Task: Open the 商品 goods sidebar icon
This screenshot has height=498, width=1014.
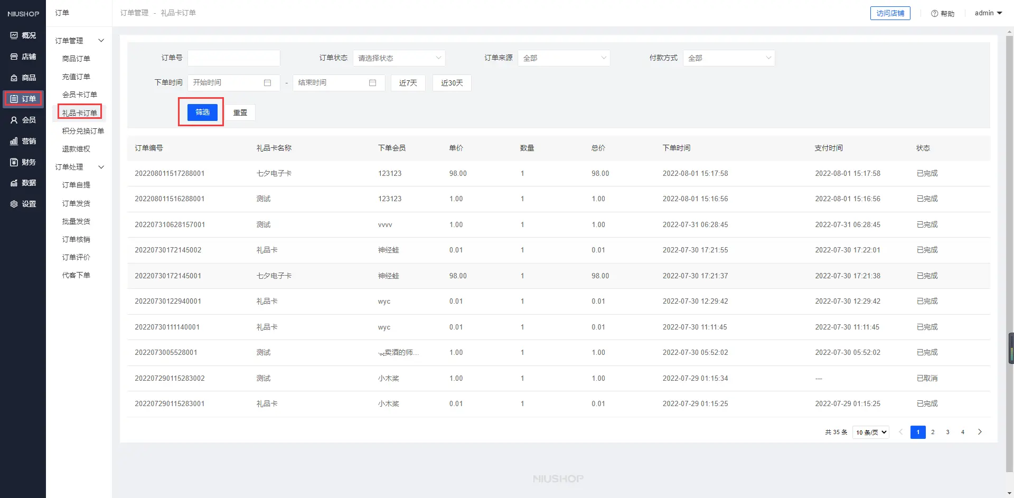Action: (14, 78)
